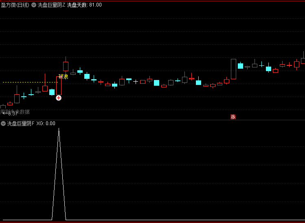The height and width of the screenshot is (223, 305).
Task: Click the tall red candle under the 涨 marker
Action: (x=233, y=69)
